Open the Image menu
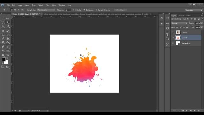 click(20, 5)
